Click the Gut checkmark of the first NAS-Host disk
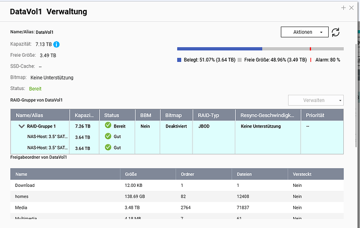The width and height of the screenshot is (360, 228). (107, 137)
